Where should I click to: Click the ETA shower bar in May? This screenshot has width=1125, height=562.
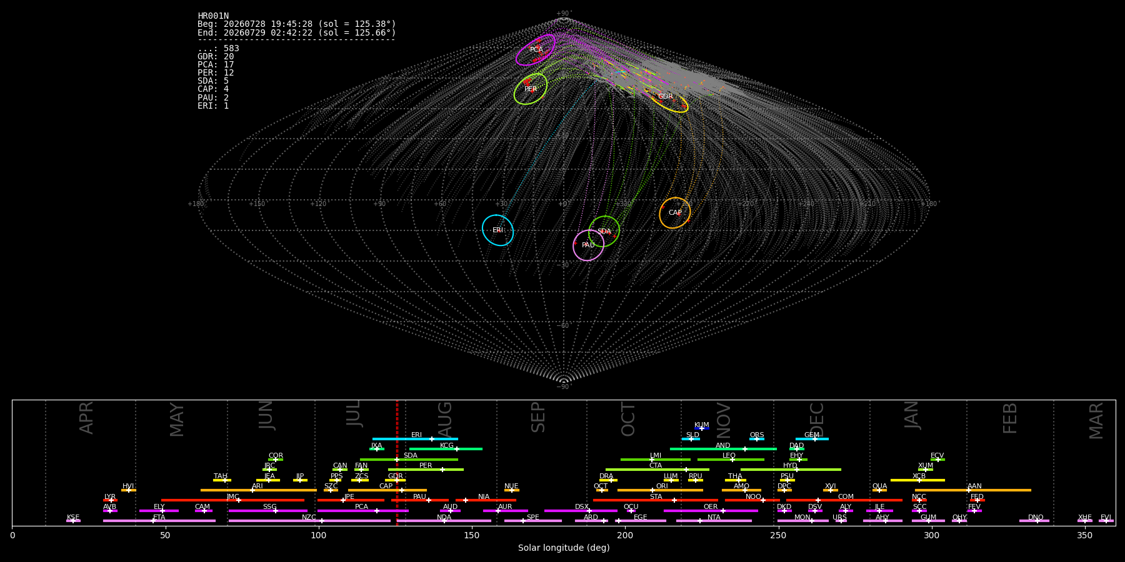click(x=159, y=521)
